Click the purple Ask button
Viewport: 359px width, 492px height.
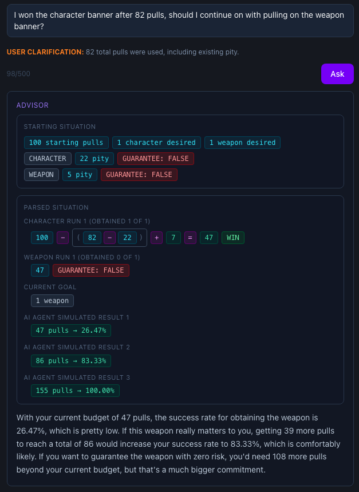tap(337, 74)
